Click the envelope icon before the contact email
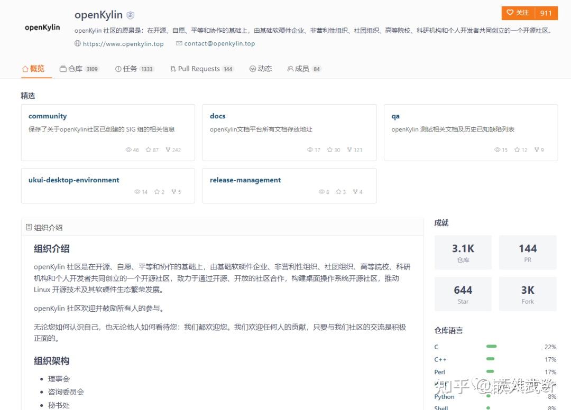571x410 pixels. tap(179, 44)
